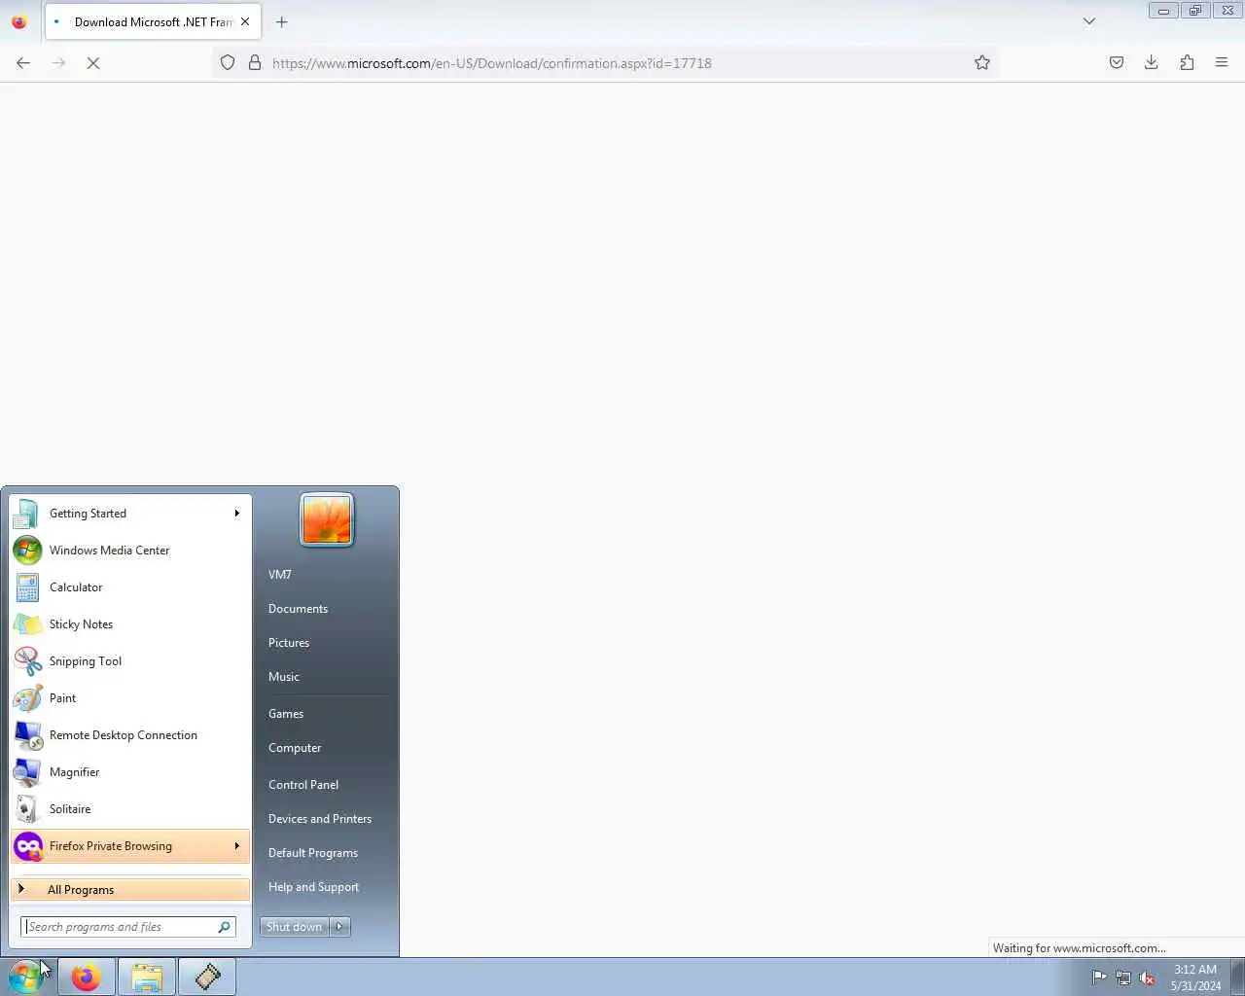This screenshot has width=1245, height=996.
Task: Open the taskbar clock and date
Action: tap(1195, 977)
